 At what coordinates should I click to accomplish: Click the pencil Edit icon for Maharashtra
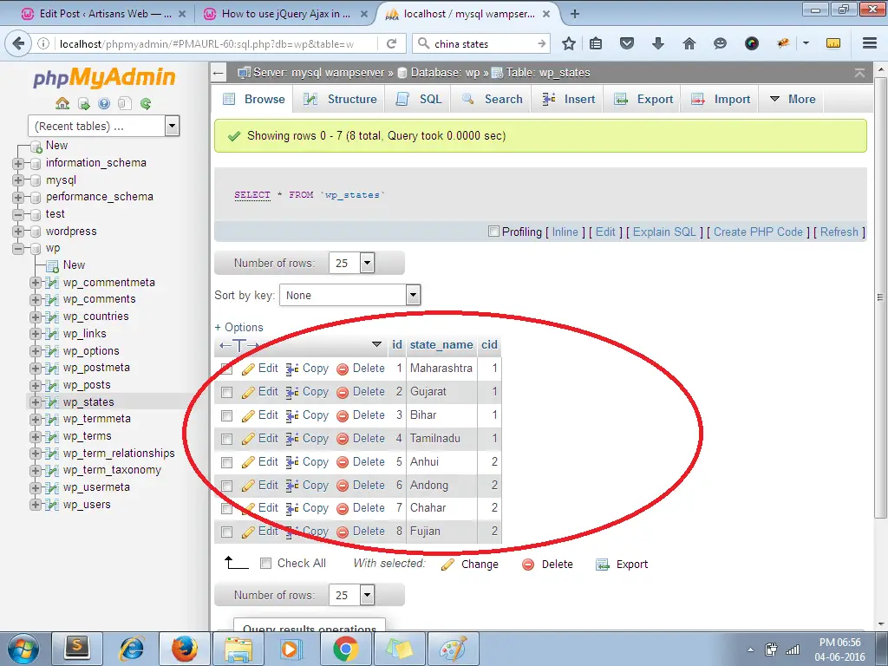(x=248, y=369)
